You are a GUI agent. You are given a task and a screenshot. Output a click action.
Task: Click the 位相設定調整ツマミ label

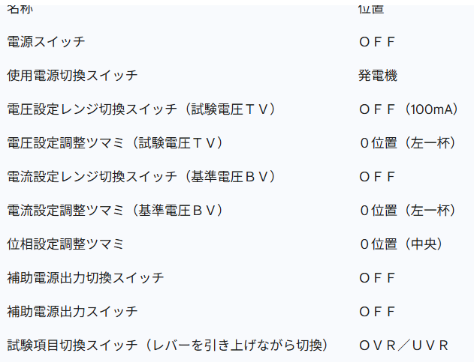pos(65,244)
